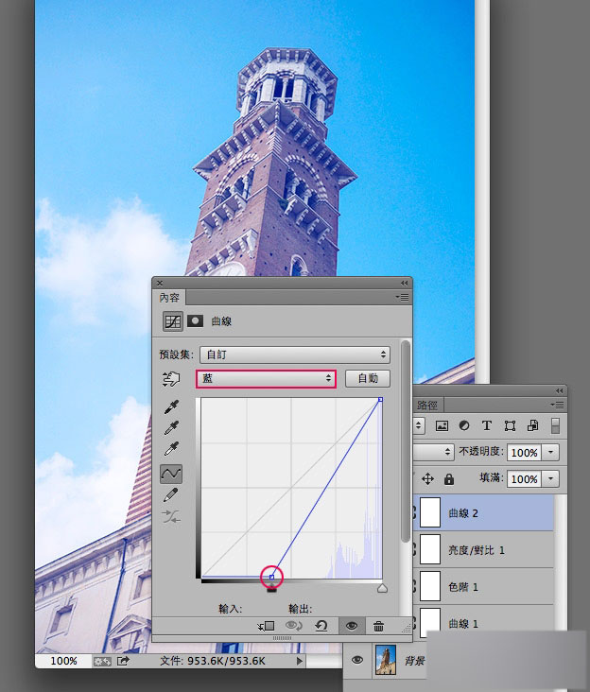Open the 預設集 preset dropdown
Image resolution: width=590 pixels, height=692 pixels.
click(x=295, y=355)
